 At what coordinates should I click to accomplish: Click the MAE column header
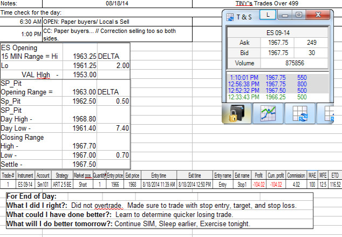[312, 175]
